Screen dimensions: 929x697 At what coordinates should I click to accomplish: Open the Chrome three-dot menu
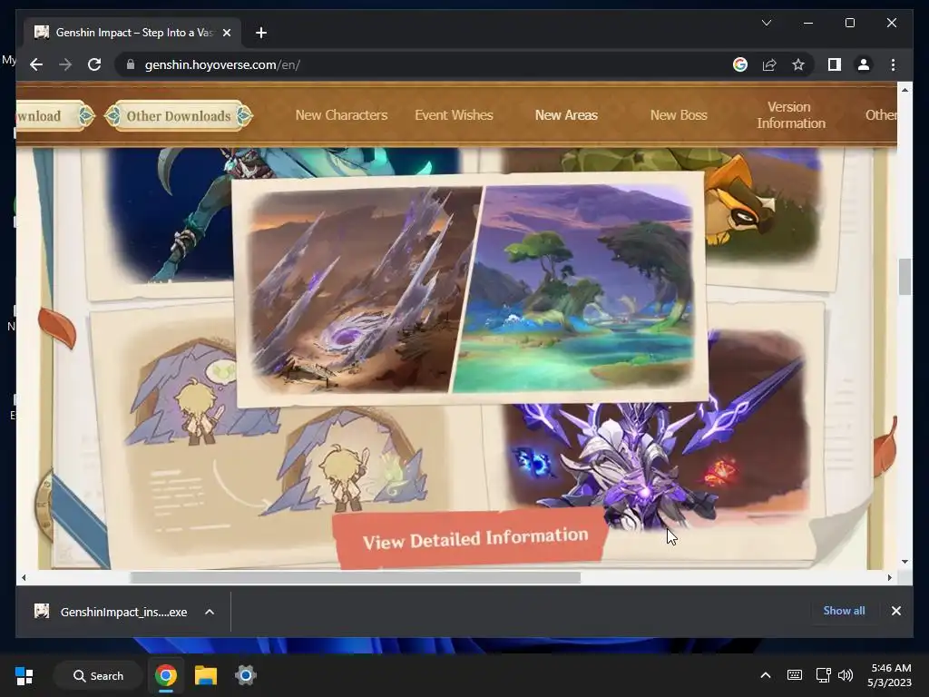[893, 64]
